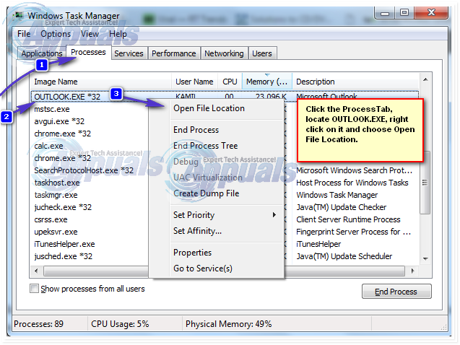Select mstsc.exe in process list
460x345 pixels.
pyautogui.click(x=52, y=109)
